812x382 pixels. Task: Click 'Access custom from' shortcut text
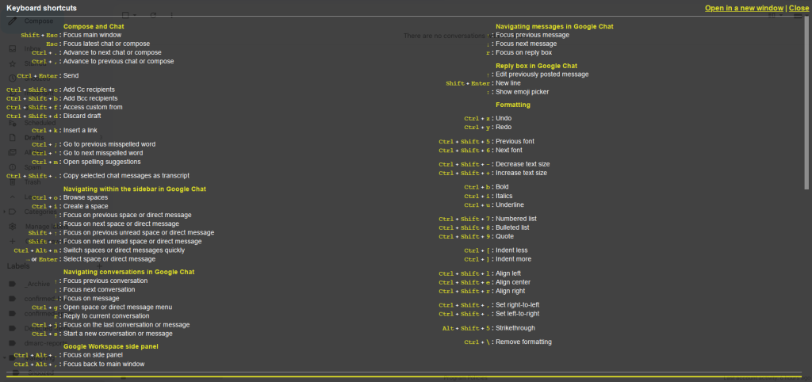93,107
